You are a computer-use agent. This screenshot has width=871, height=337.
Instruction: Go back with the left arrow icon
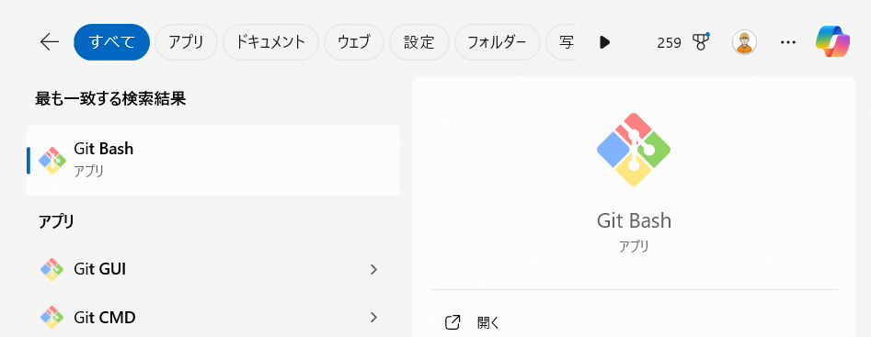point(50,42)
